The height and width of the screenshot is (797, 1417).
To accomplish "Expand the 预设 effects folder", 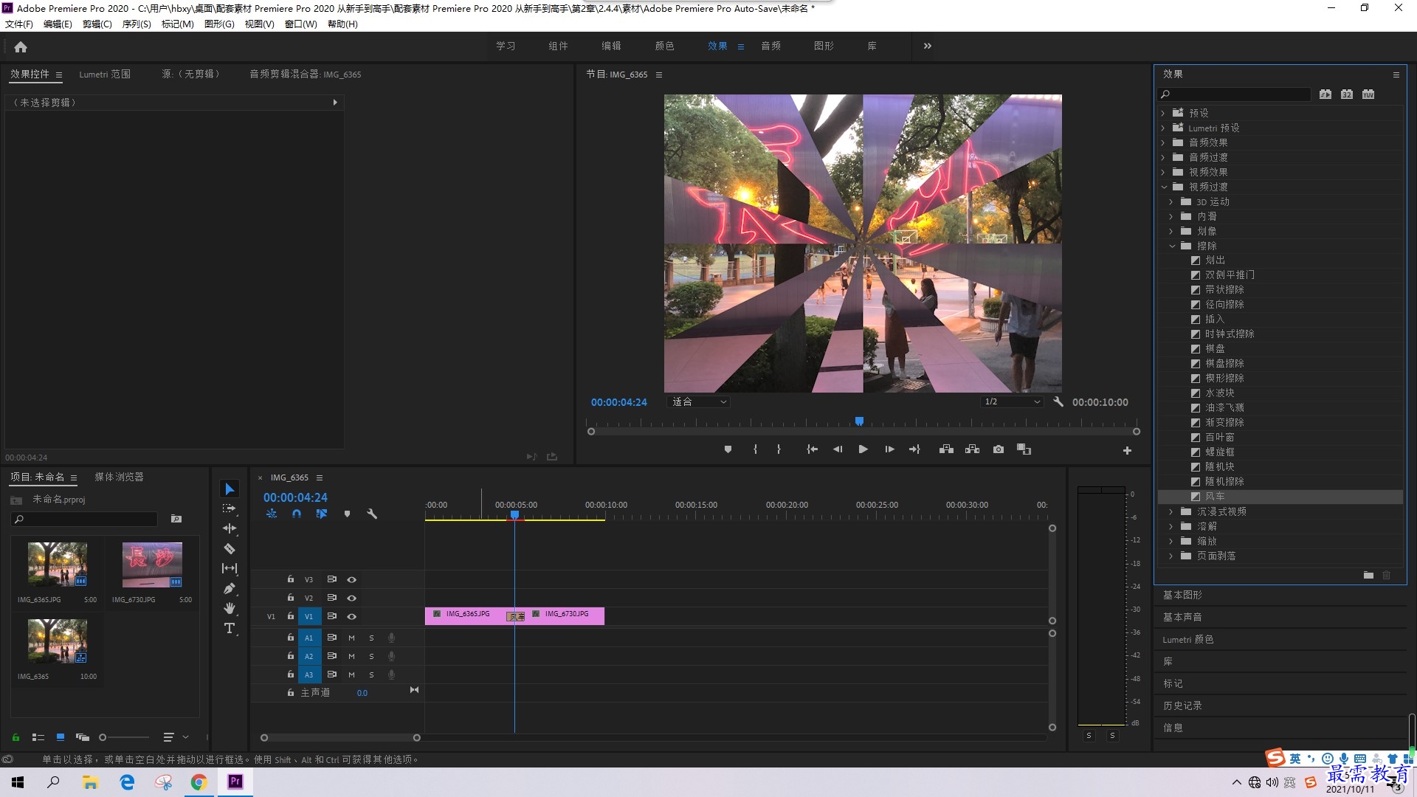I will click(x=1163, y=113).
